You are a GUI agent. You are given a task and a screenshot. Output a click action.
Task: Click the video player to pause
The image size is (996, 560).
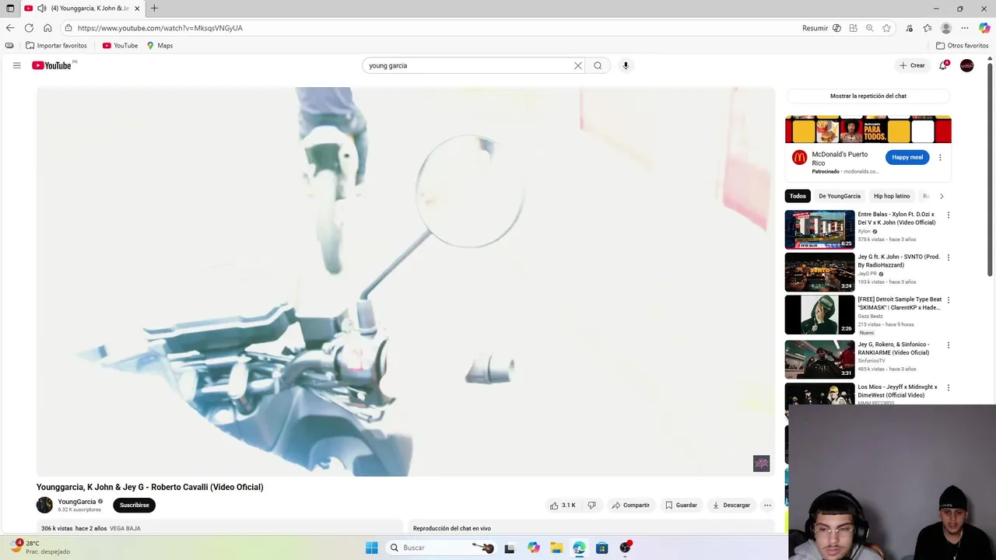point(405,282)
